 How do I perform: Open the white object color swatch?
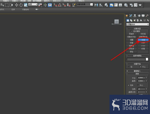tap(147, 59)
